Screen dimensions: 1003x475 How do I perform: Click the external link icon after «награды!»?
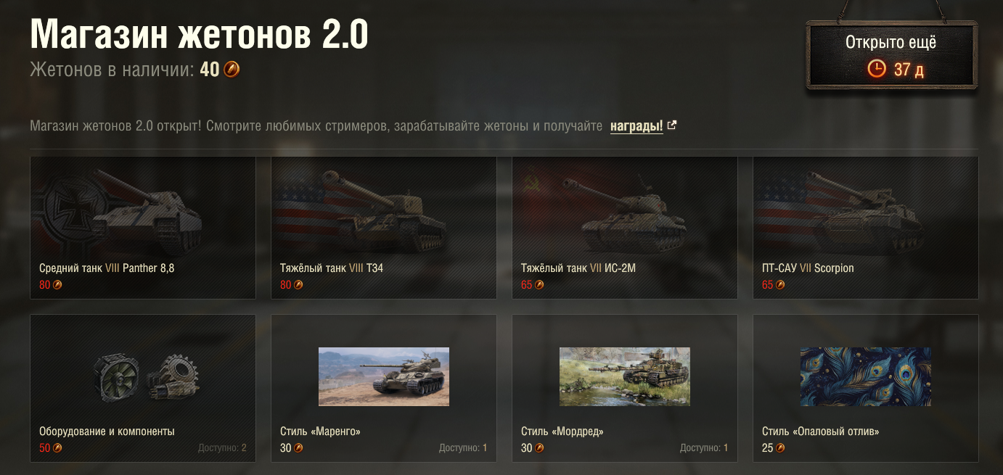(672, 125)
